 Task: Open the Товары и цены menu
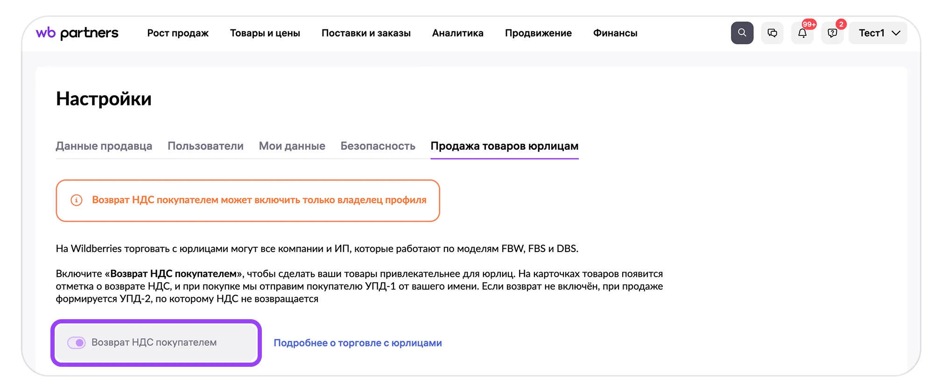tap(265, 33)
